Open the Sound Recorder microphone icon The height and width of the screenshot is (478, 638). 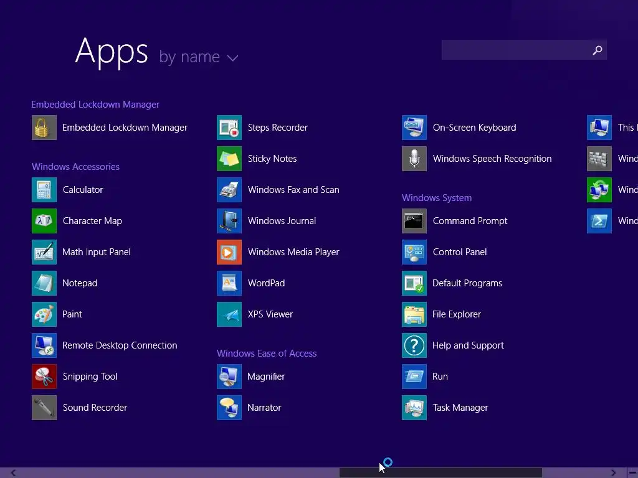44,408
